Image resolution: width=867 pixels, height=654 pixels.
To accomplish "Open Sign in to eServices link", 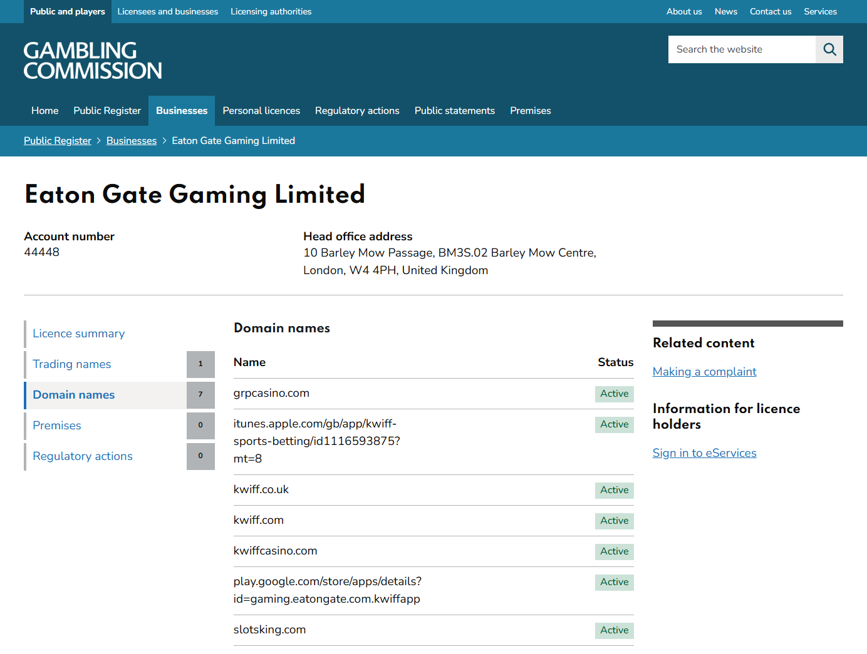I will (704, 453).
